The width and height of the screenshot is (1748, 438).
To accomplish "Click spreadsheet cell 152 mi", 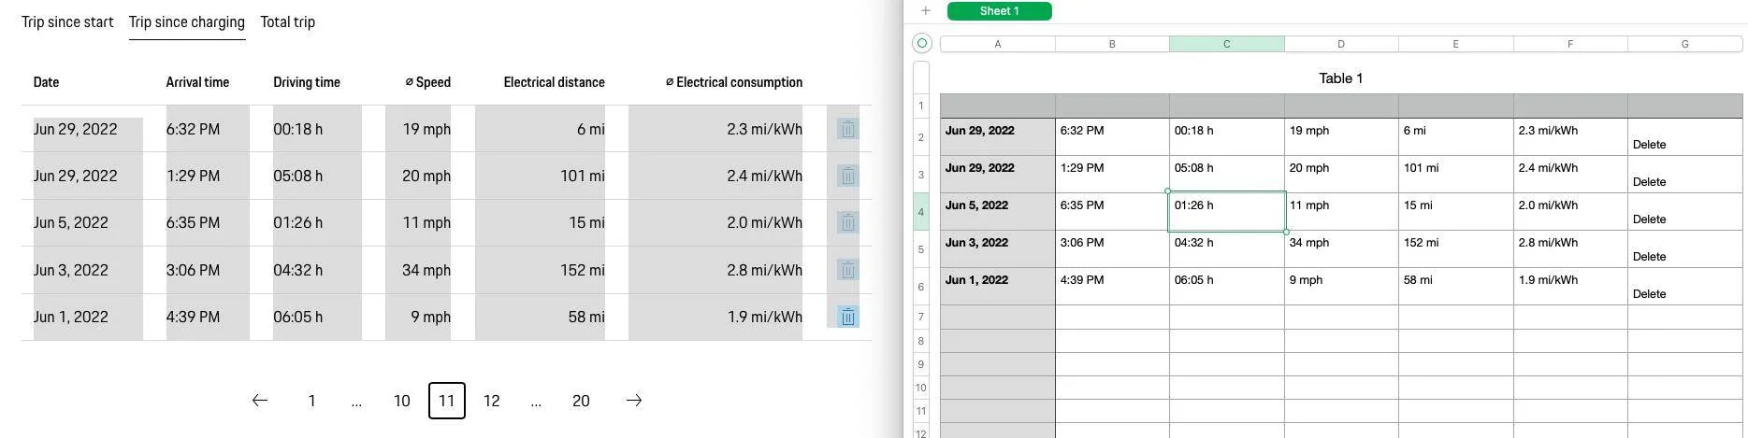I will point(1455,249).
